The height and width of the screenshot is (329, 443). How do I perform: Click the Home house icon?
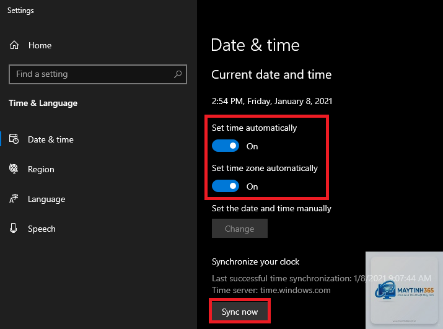(x=14, y=45)
